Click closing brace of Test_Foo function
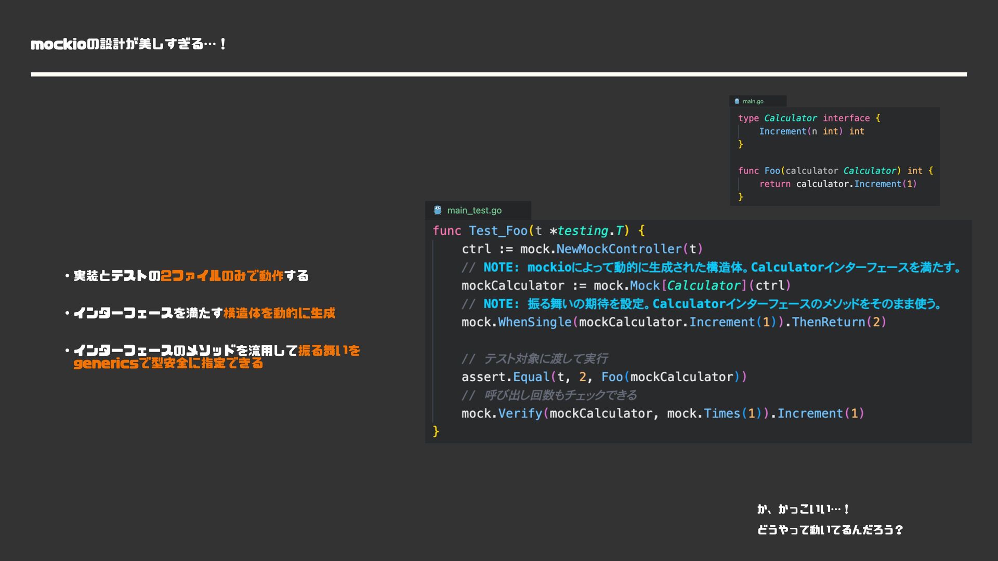Image resolution: width=998 pixels, height=561 pixels. coord(436,431)
